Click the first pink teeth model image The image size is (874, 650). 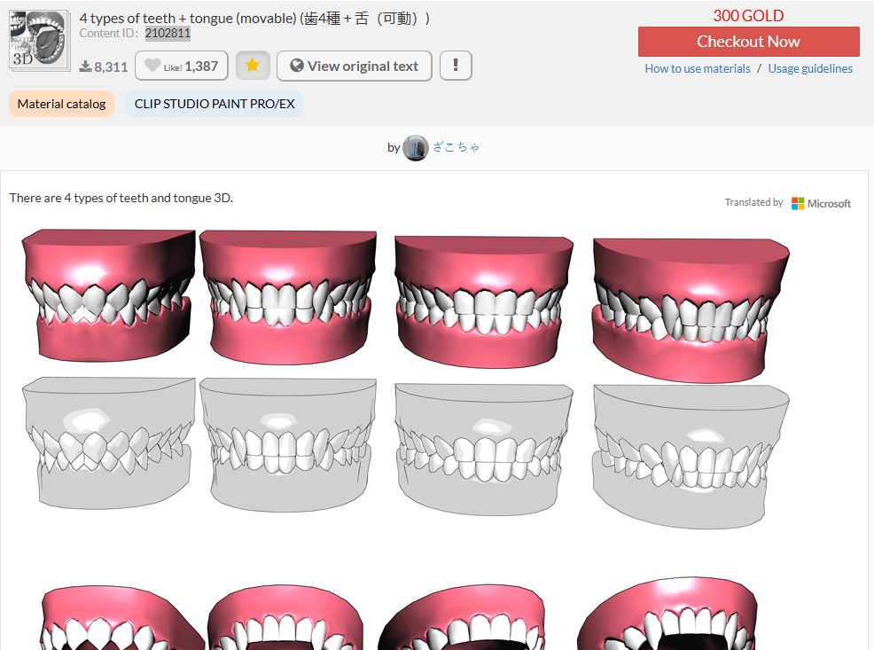(x=108, y=295)
